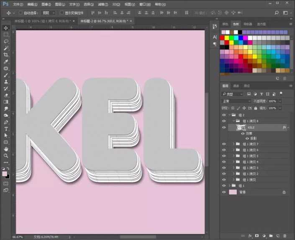The height and width of the screenshot is (240, 295).
Task: Pick the red swatch in color panel
Action: tap(223, 38)
